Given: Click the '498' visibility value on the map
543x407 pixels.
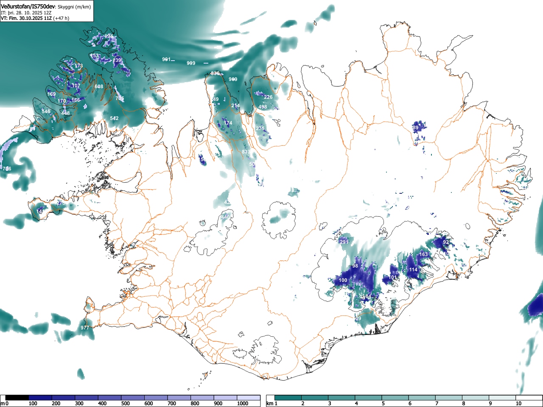Looking at the screenshot, I should tap(263, 107).
